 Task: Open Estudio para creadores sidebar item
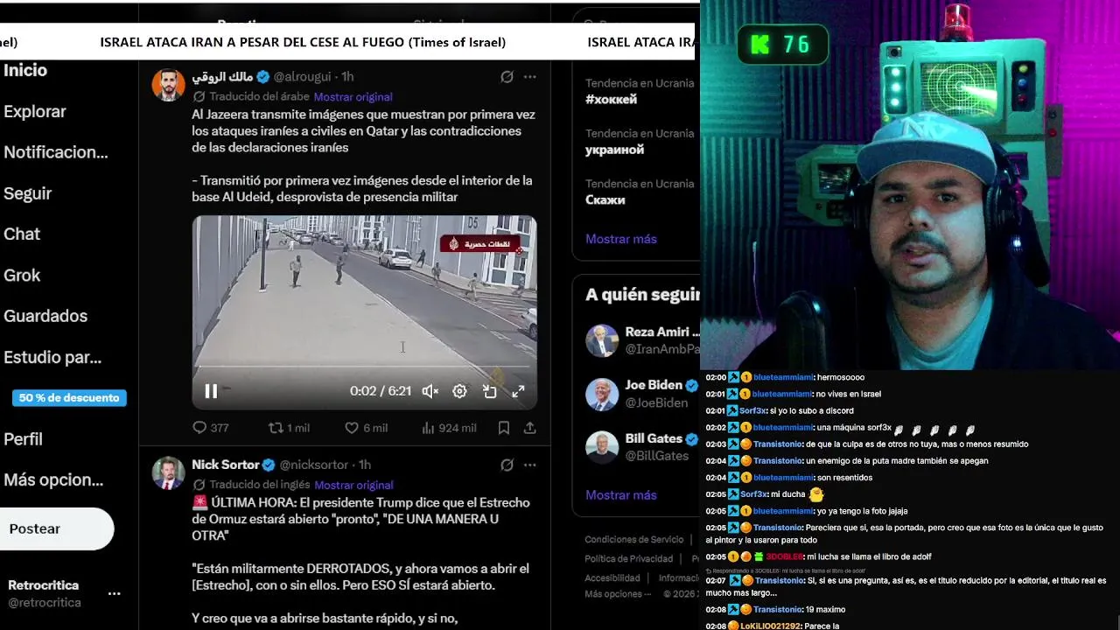coord(52,357)
